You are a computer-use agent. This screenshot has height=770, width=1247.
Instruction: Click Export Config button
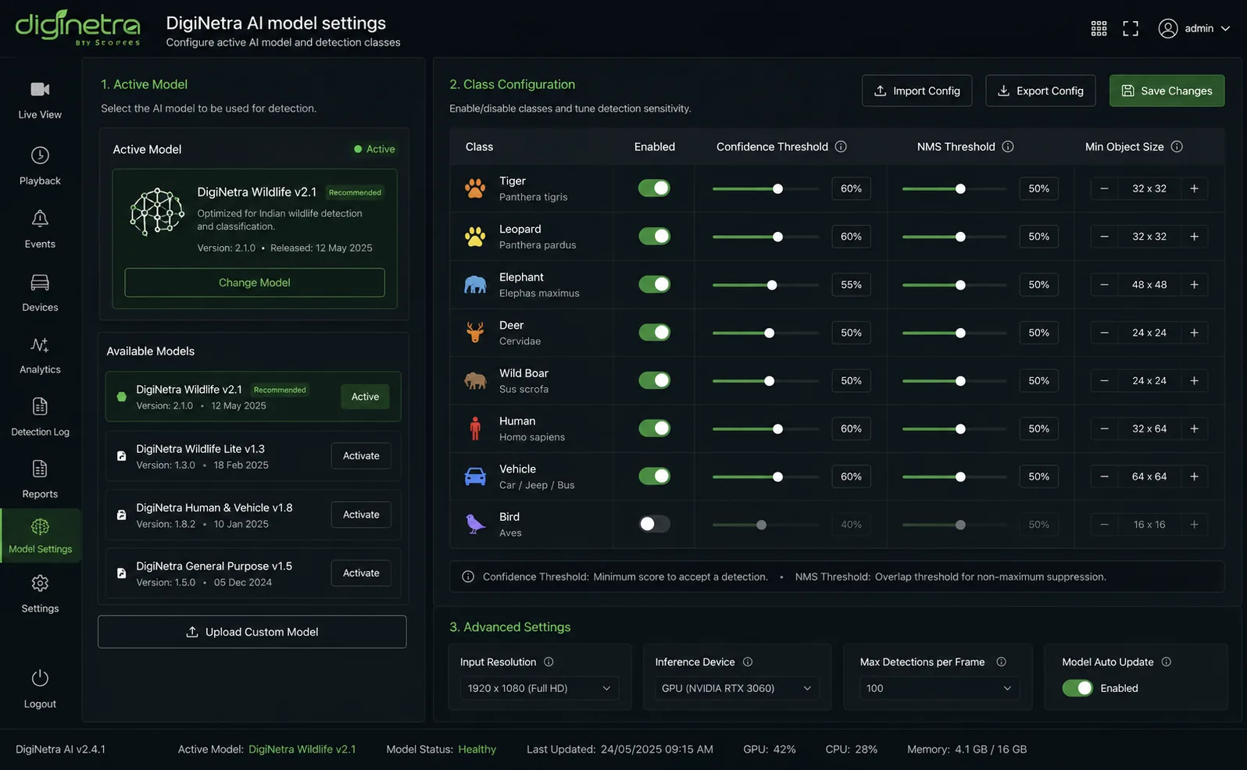pos(1040,91)
